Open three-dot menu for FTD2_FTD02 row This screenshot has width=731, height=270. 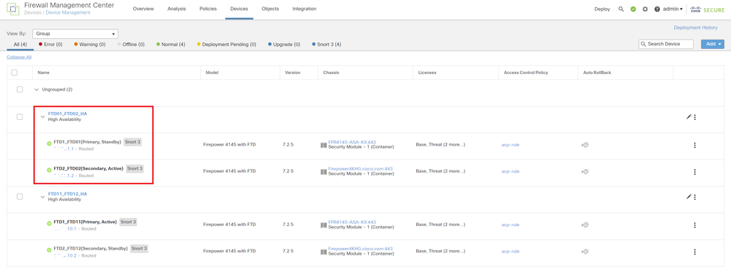694,172
